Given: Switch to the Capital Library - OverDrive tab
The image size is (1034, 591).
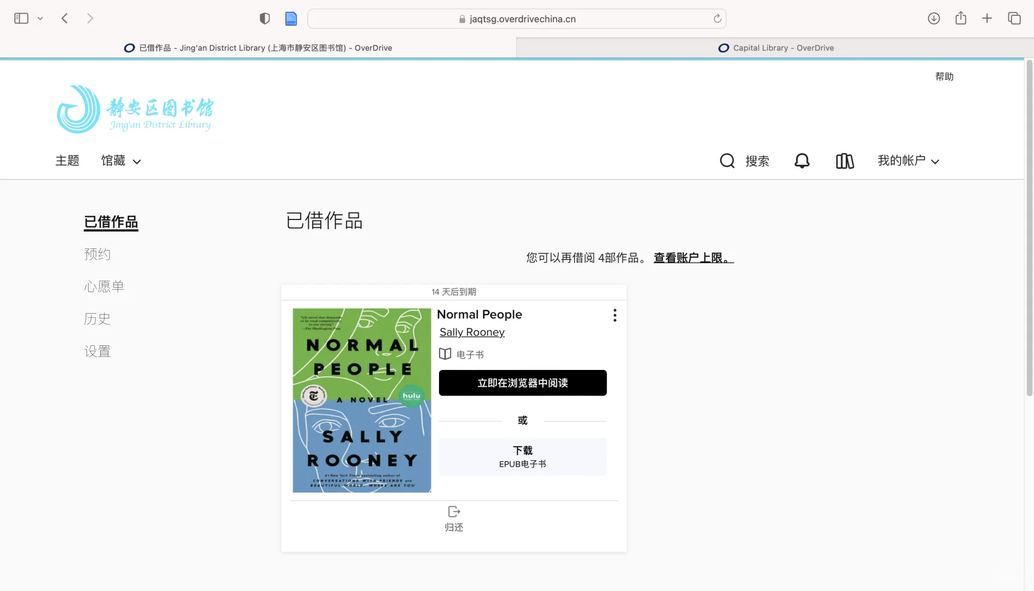Looking at the screenshot, I should tap(775, 48).
